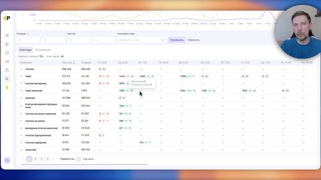Click 817 cell in вечерние платья женские row
This screenshot has width=321, height=180.
125,128
